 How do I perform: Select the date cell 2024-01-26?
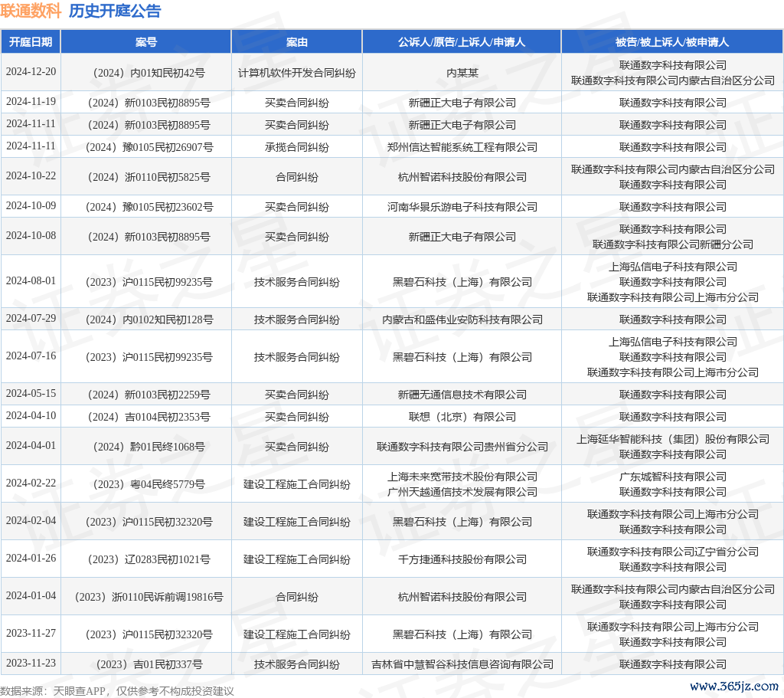pyautogui.click(x=31, y=558)
